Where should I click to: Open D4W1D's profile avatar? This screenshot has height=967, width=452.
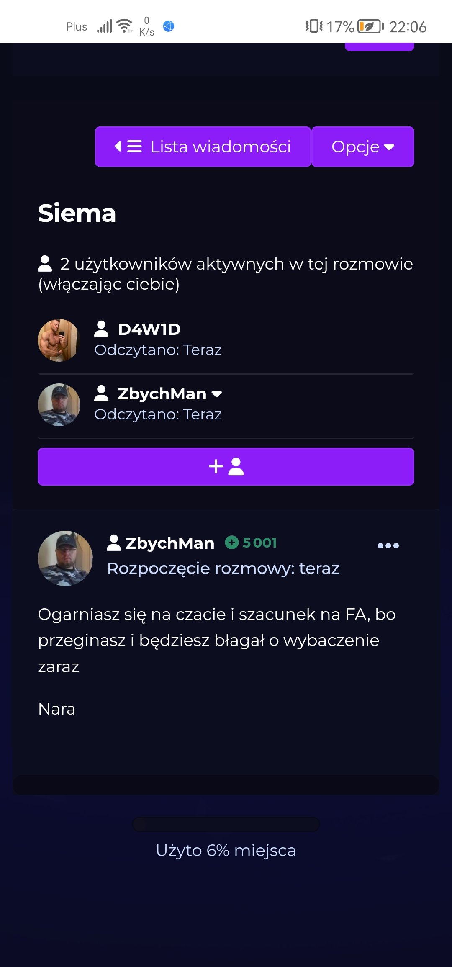click(x=59, y=340)
